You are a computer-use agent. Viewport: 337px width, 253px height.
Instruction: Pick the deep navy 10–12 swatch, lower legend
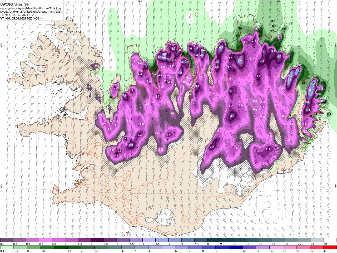click(236, 247)
